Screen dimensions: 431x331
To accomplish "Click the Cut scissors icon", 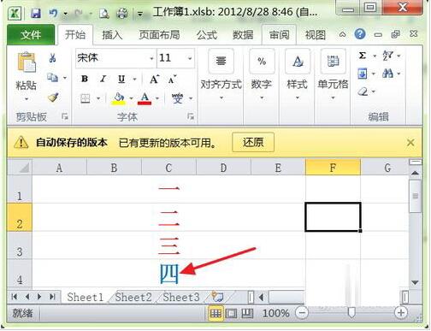I will point(52,58).
